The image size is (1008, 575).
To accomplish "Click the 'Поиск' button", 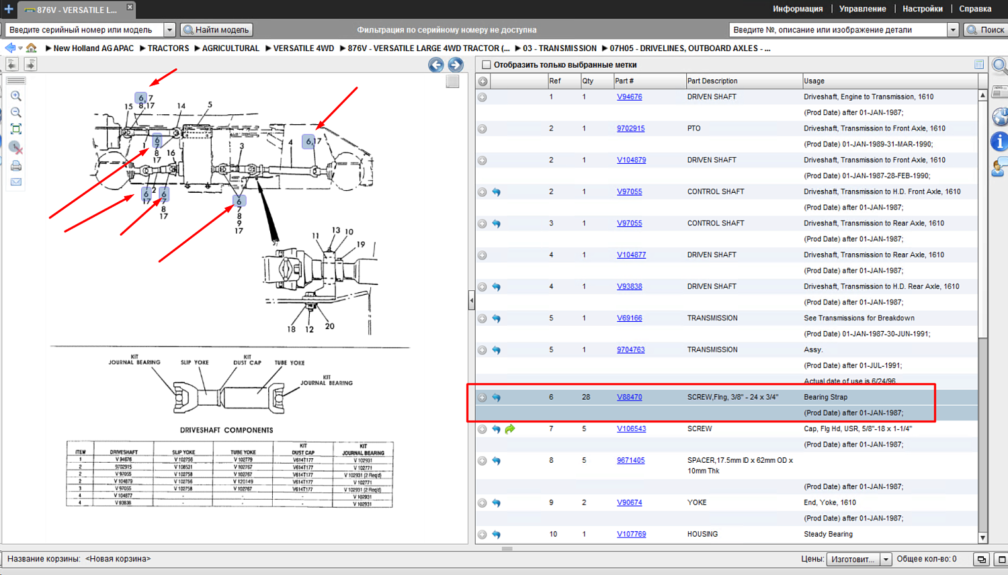I will coord(986,30).
